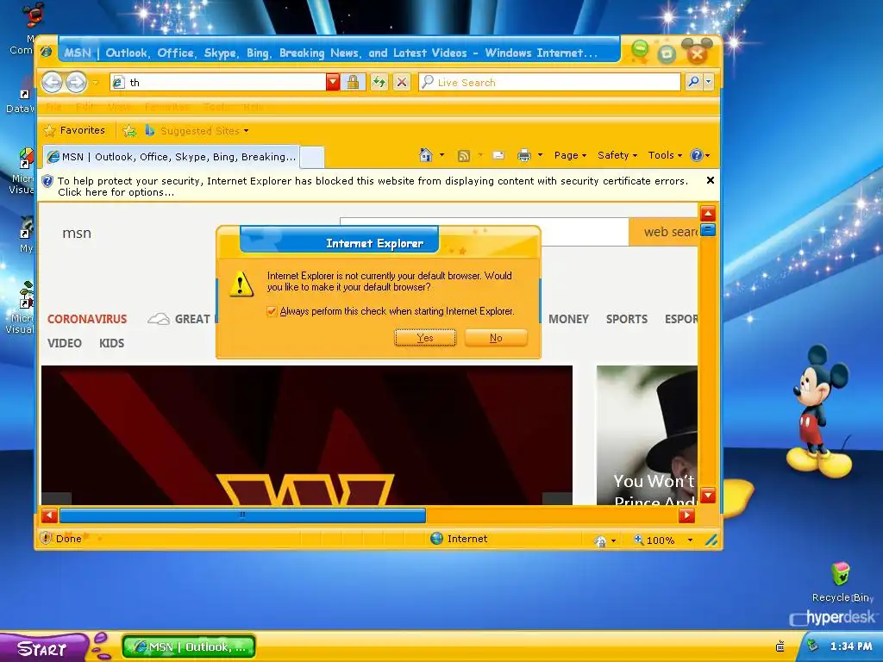Click No in the default browser dialog
Viewport: 883px width, 662px height.
[x=496, y=338]
